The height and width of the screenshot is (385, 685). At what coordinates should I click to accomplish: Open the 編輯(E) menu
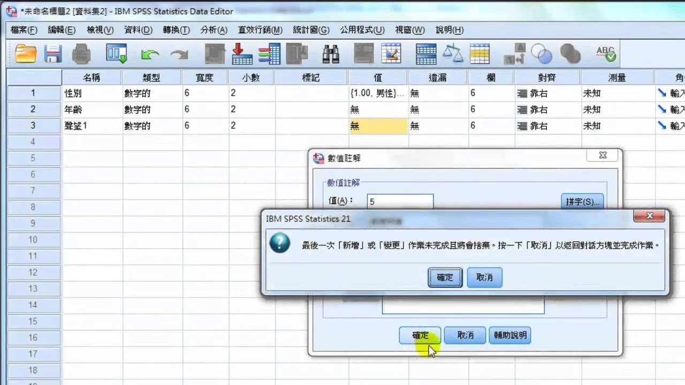62,30
